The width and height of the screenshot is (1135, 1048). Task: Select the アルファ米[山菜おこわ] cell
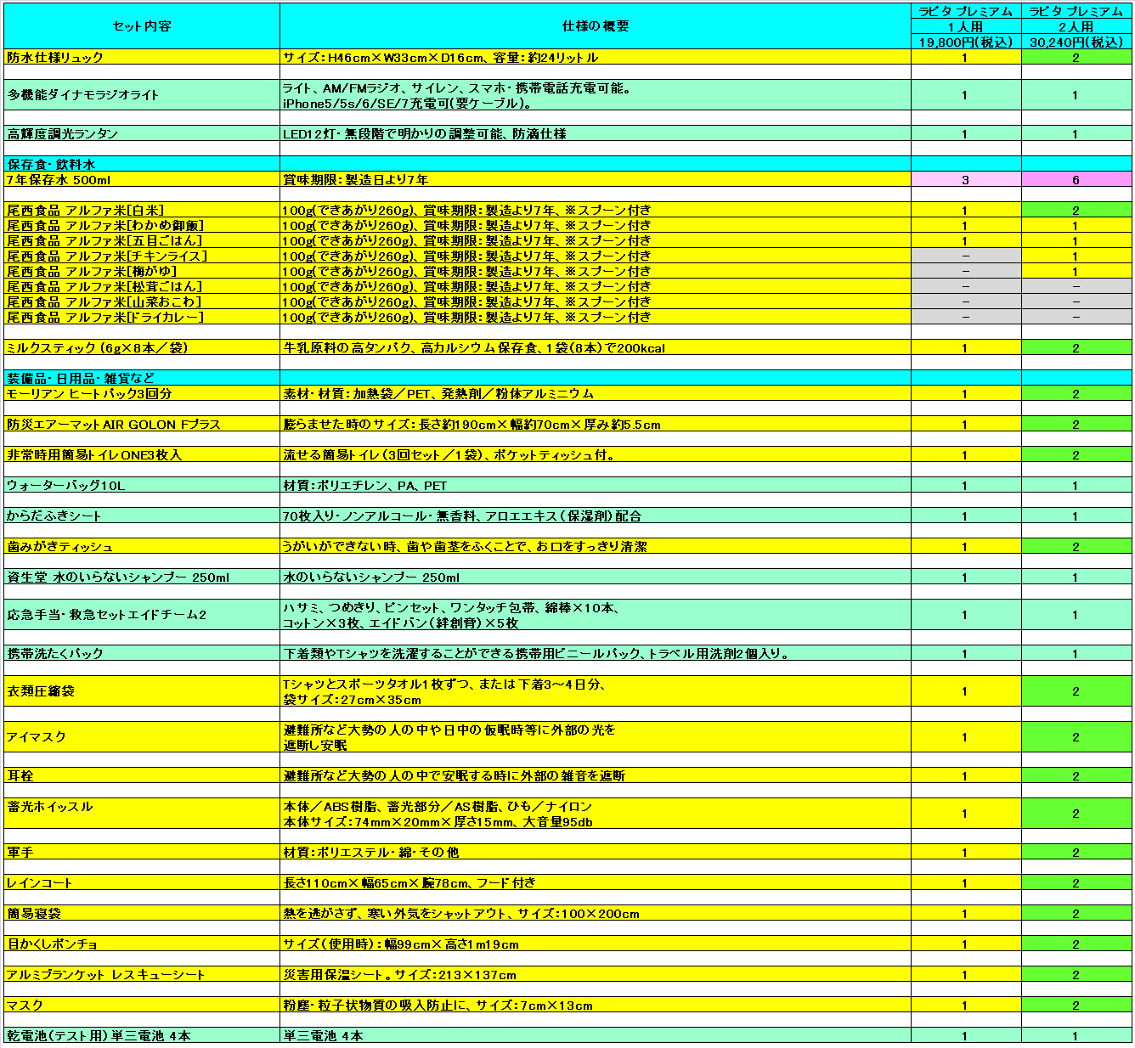click(142, 302)
